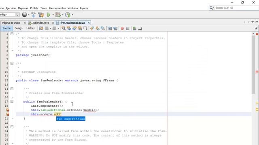The image size is (259, 145).
Task: Click the vertical editor scrollbar thumb
Action: point(253,64)
